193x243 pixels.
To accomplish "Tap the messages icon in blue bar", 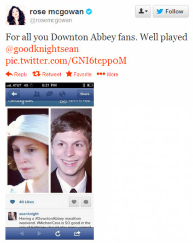I will point(49,94).
